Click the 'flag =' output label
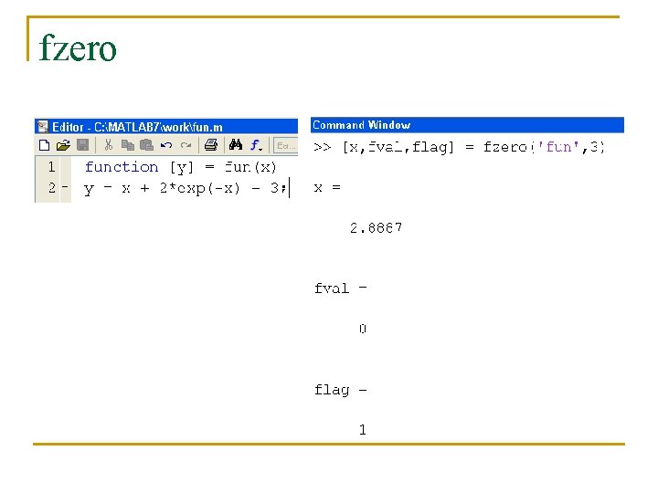658x493 pixels. tap(340, 391)
